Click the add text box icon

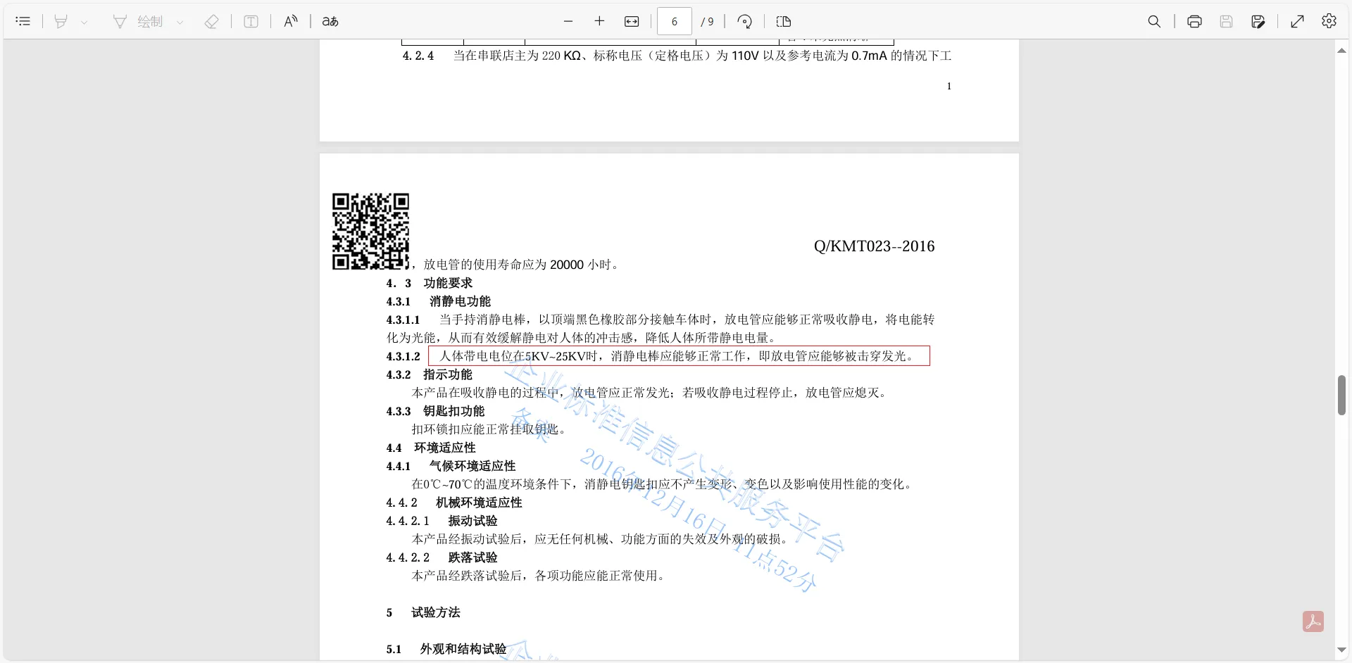click(x=251, y=21)
